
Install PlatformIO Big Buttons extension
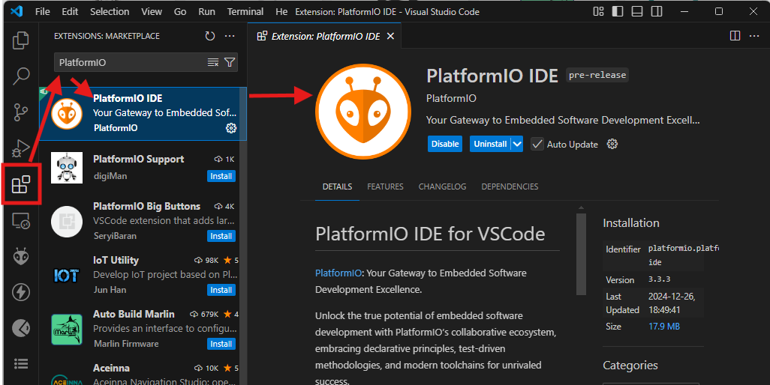pos(221,236)
